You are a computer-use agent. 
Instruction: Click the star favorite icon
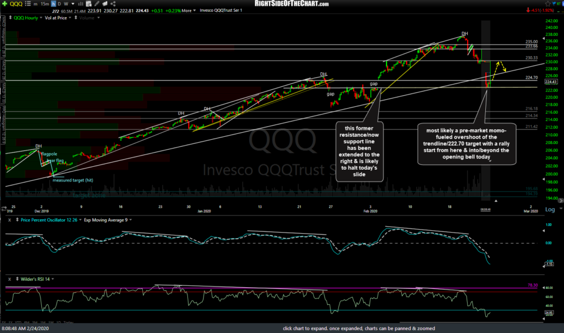point(548,4)
